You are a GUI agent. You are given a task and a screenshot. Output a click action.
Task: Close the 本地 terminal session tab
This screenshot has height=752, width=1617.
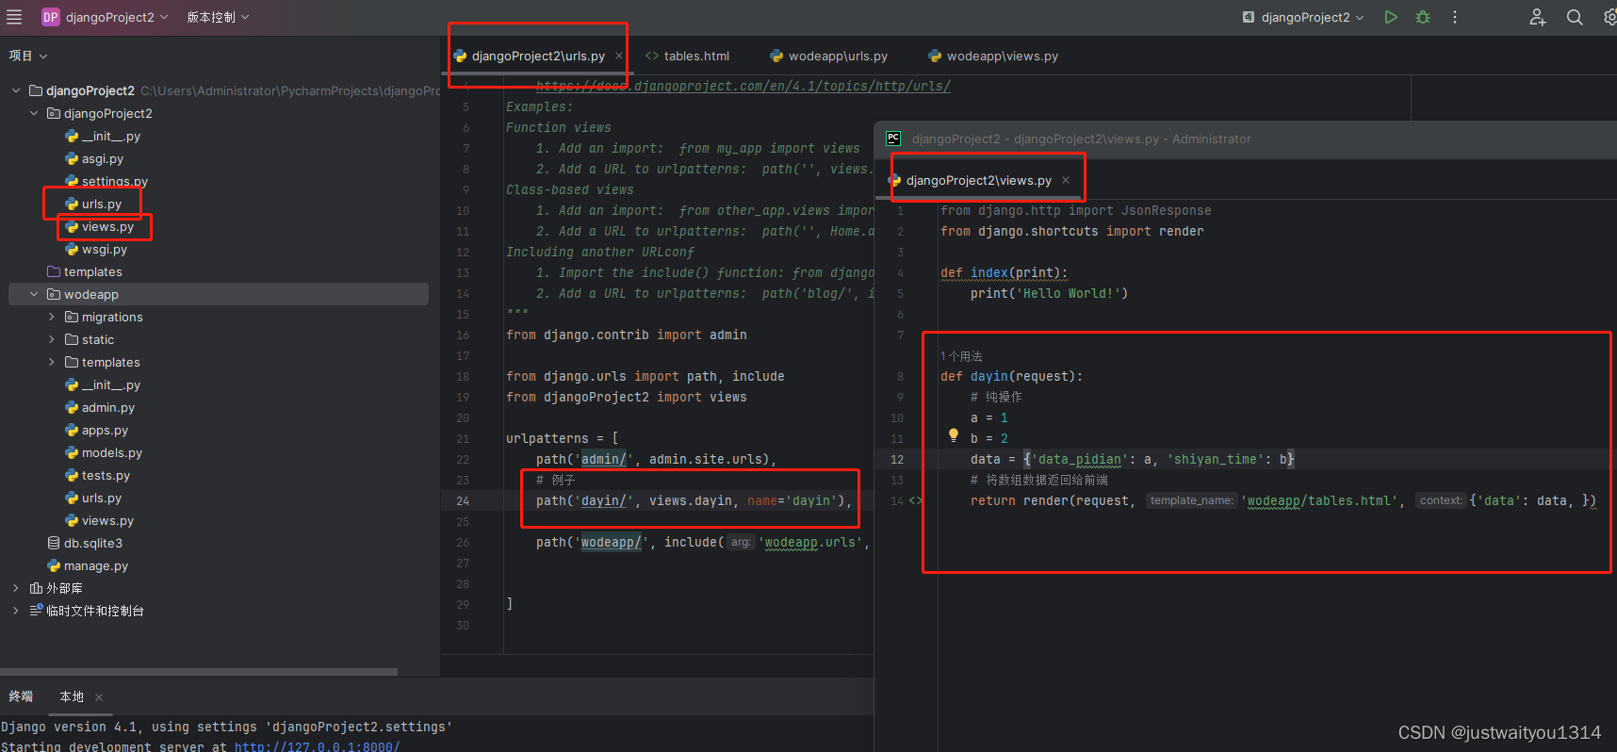pos(99,697)
